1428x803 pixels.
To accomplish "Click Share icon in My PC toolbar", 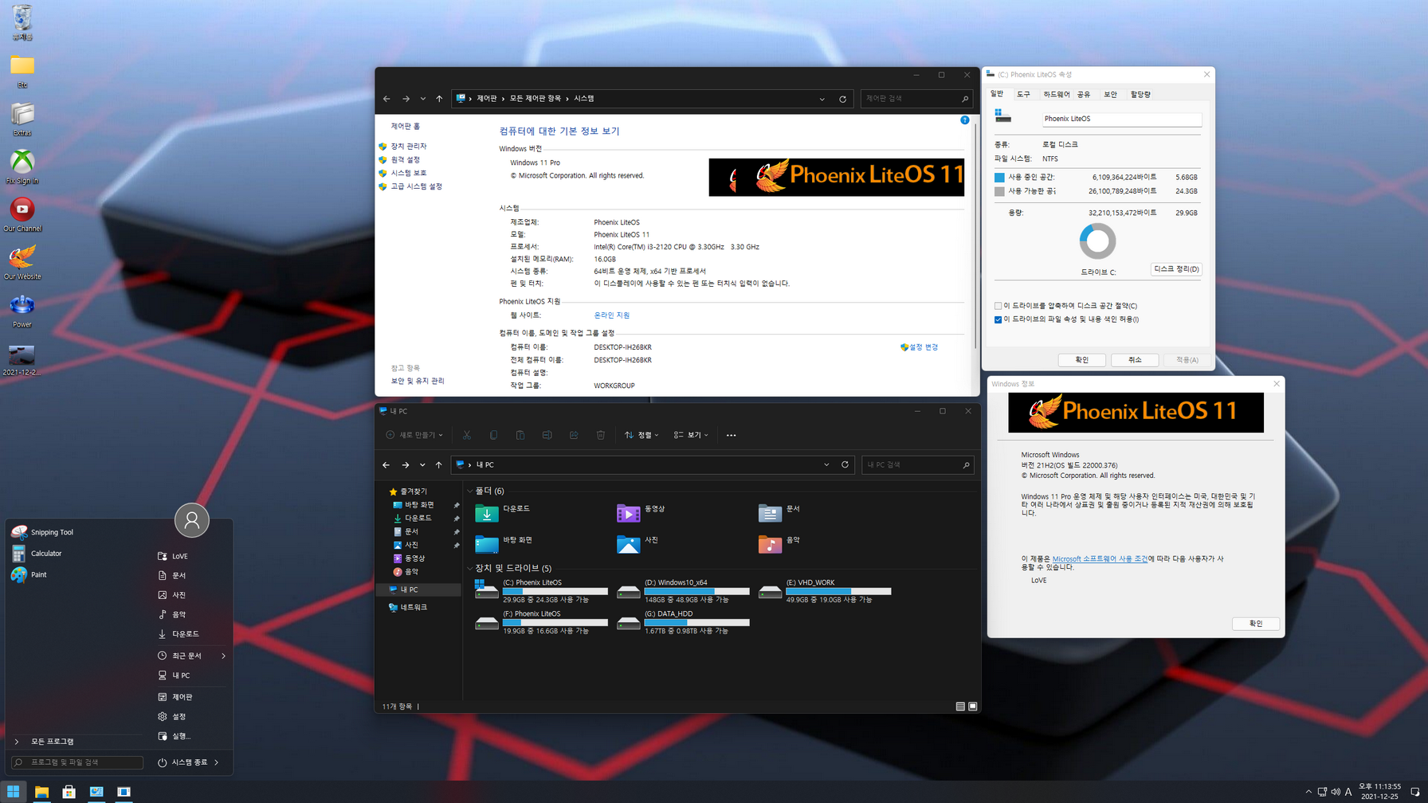I will coord(574,435).
